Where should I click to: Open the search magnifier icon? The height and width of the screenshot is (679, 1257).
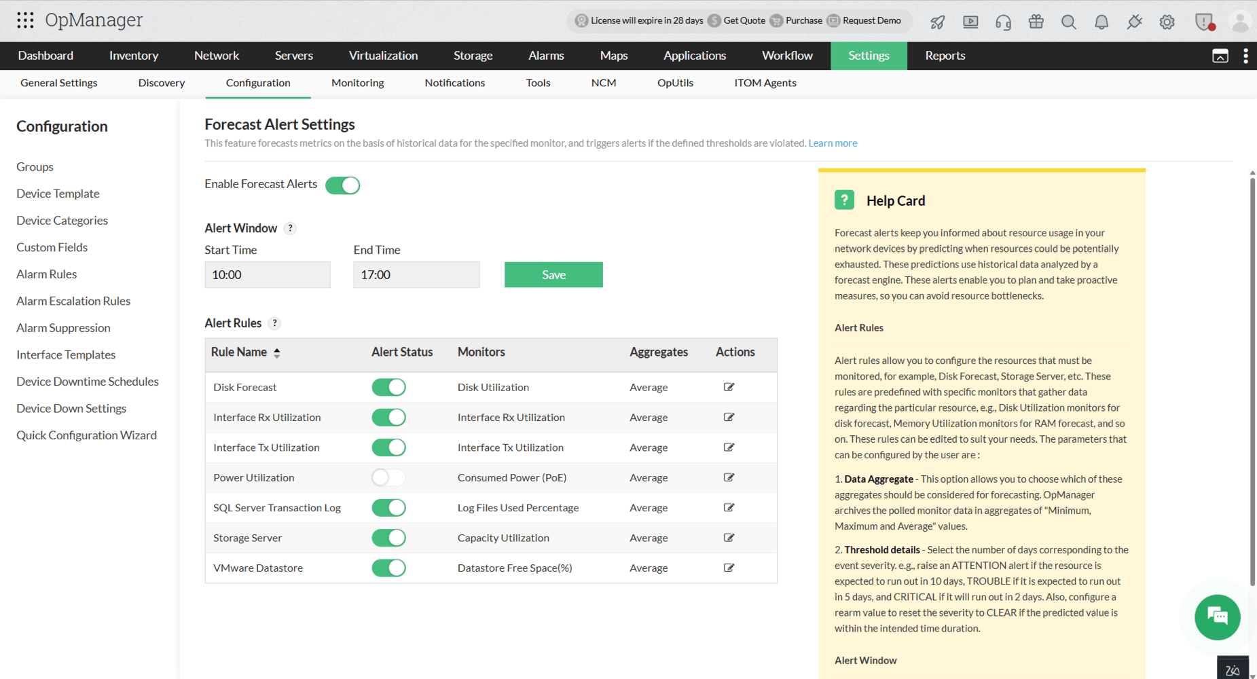pyautogui.click(x=1068, y=22)
